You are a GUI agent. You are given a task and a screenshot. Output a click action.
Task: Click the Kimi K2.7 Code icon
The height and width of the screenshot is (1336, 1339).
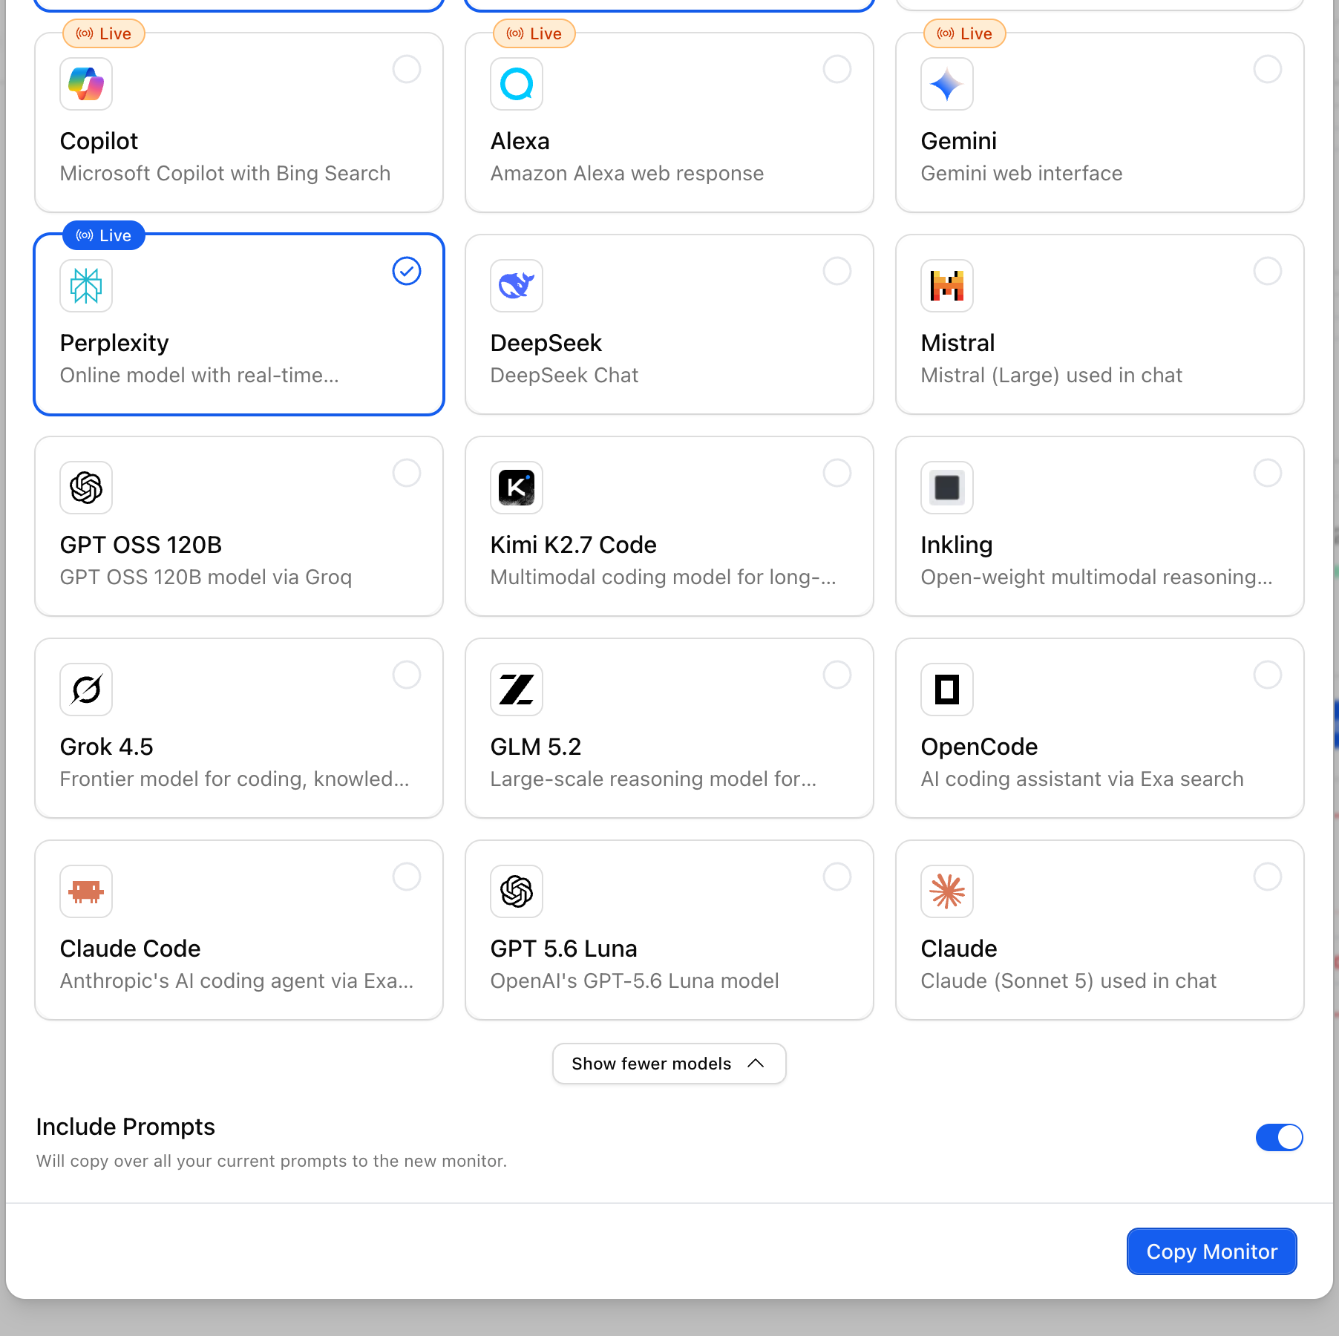pos(517,488)
